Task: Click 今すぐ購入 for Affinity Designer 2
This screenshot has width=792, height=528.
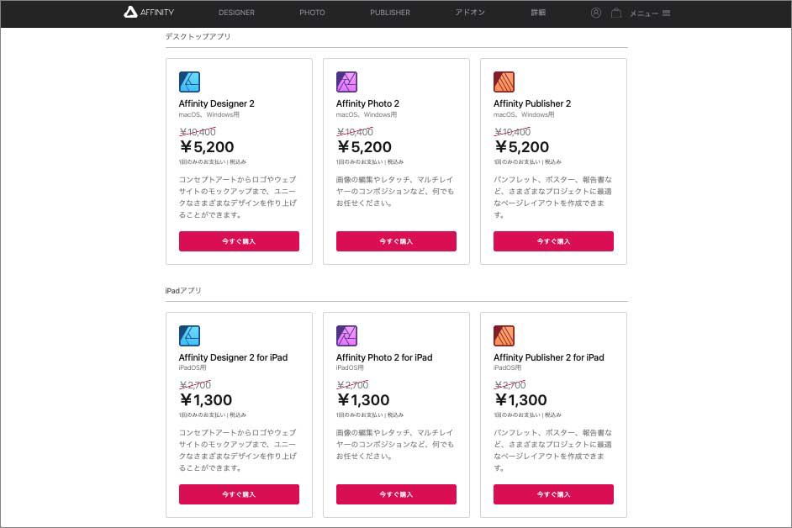Action: pyautogui.click(x=239, y=240)
